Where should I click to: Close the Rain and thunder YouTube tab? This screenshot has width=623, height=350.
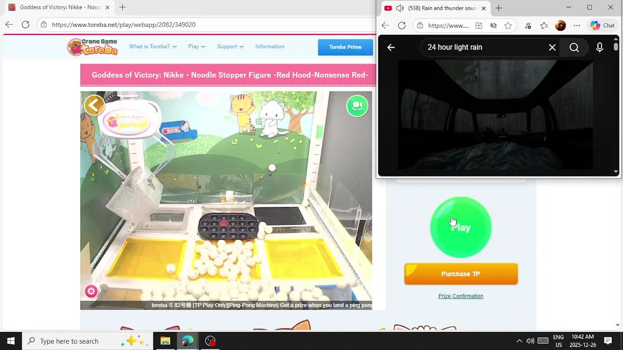(483, 8)
